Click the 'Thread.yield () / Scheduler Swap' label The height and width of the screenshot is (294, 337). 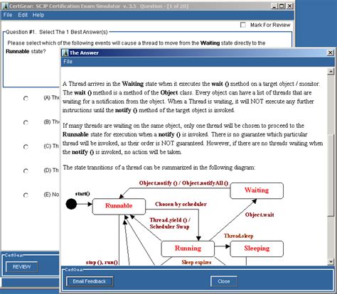pyautogui.click(x=169, y=223)
